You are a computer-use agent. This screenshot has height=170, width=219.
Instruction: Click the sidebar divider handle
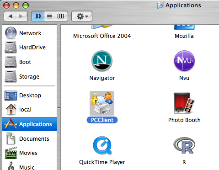click(59, 108)
